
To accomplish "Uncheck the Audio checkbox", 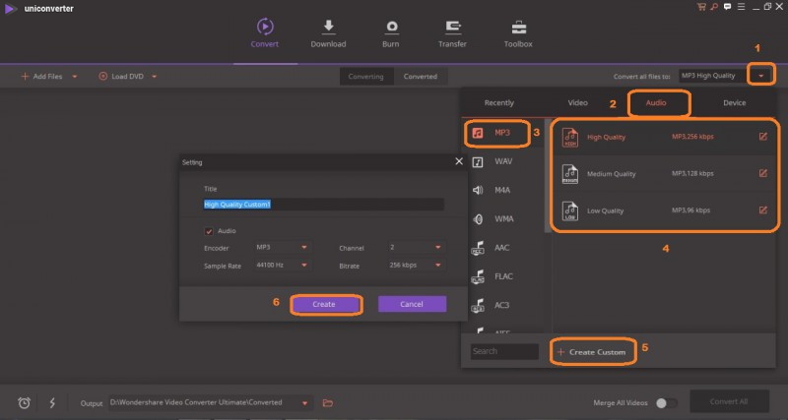I will [209, 231].
